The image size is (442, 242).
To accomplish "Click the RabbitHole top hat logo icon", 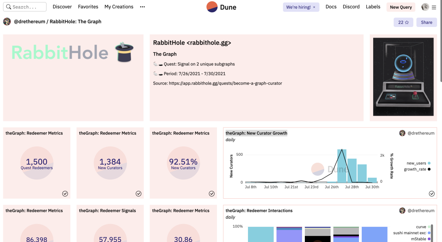I will [124, 52].
